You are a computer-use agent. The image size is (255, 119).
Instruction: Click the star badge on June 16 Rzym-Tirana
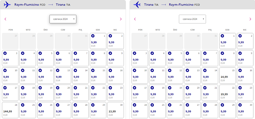coord(110,71)
